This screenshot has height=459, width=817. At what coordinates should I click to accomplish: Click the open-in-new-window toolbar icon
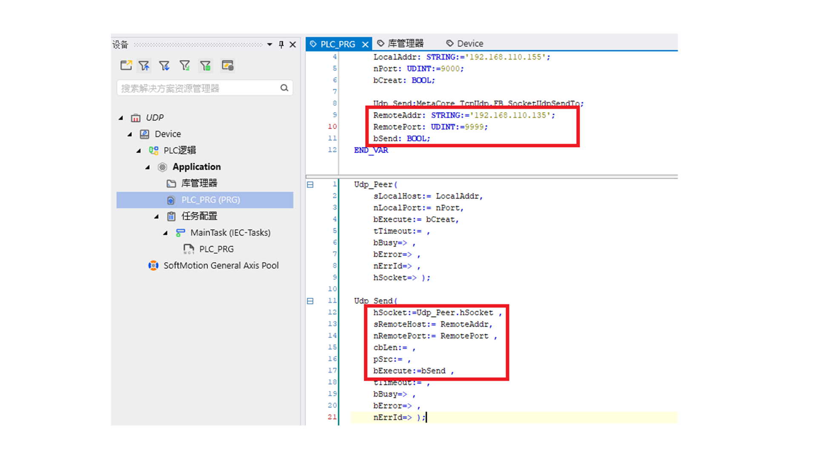[126, 65]
